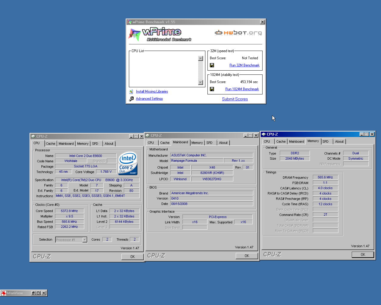Select Cache tab in CPU-Z Memory window
The width and height of the screenshot is (381, 305).
pyautogui.click(x=281, y=141)
